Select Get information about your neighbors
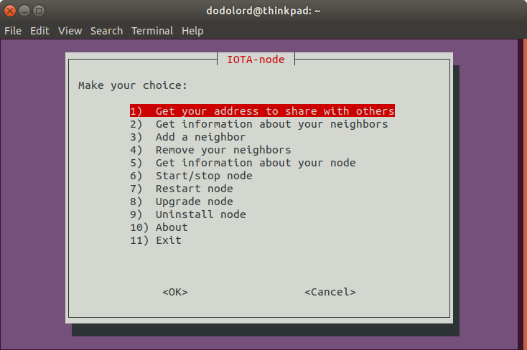This screenshot has height=350, width=527. (x=258, y=124)
